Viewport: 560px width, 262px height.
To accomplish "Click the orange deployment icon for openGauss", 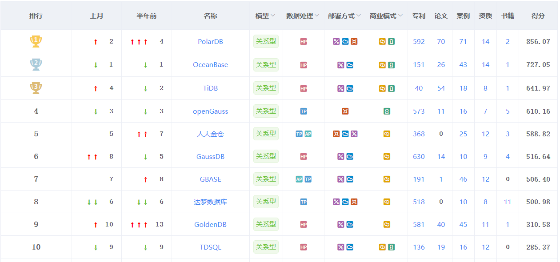I will [x=345, y=111].
